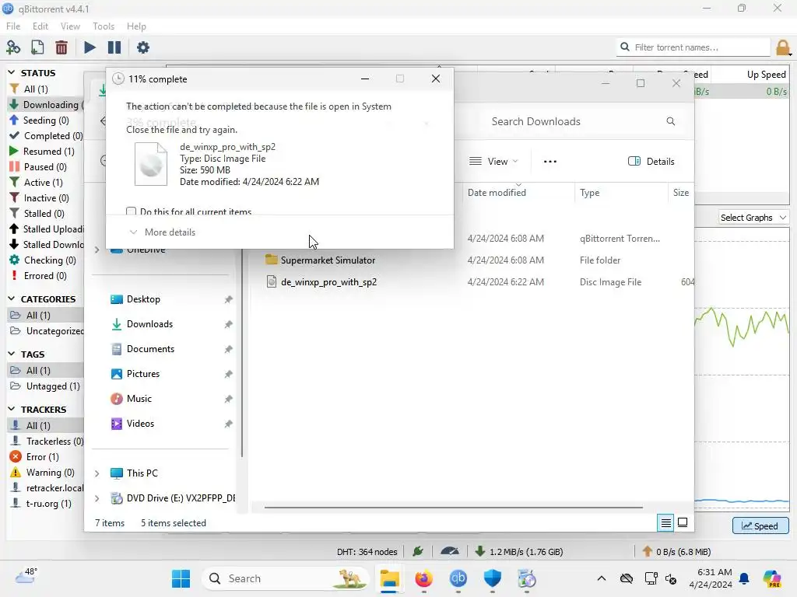Viewport: 797px width, 597px height.
Task: Open Videos in Explorer quick access
Action: click(x=140, y=424)
